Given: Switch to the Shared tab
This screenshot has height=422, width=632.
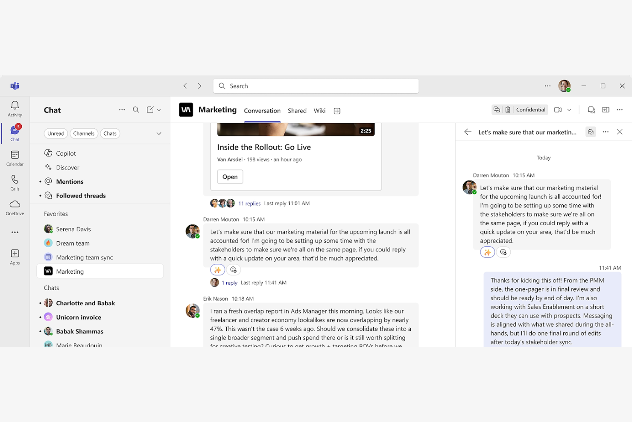Looking at the screenshot, I should (x=297, y=110).
